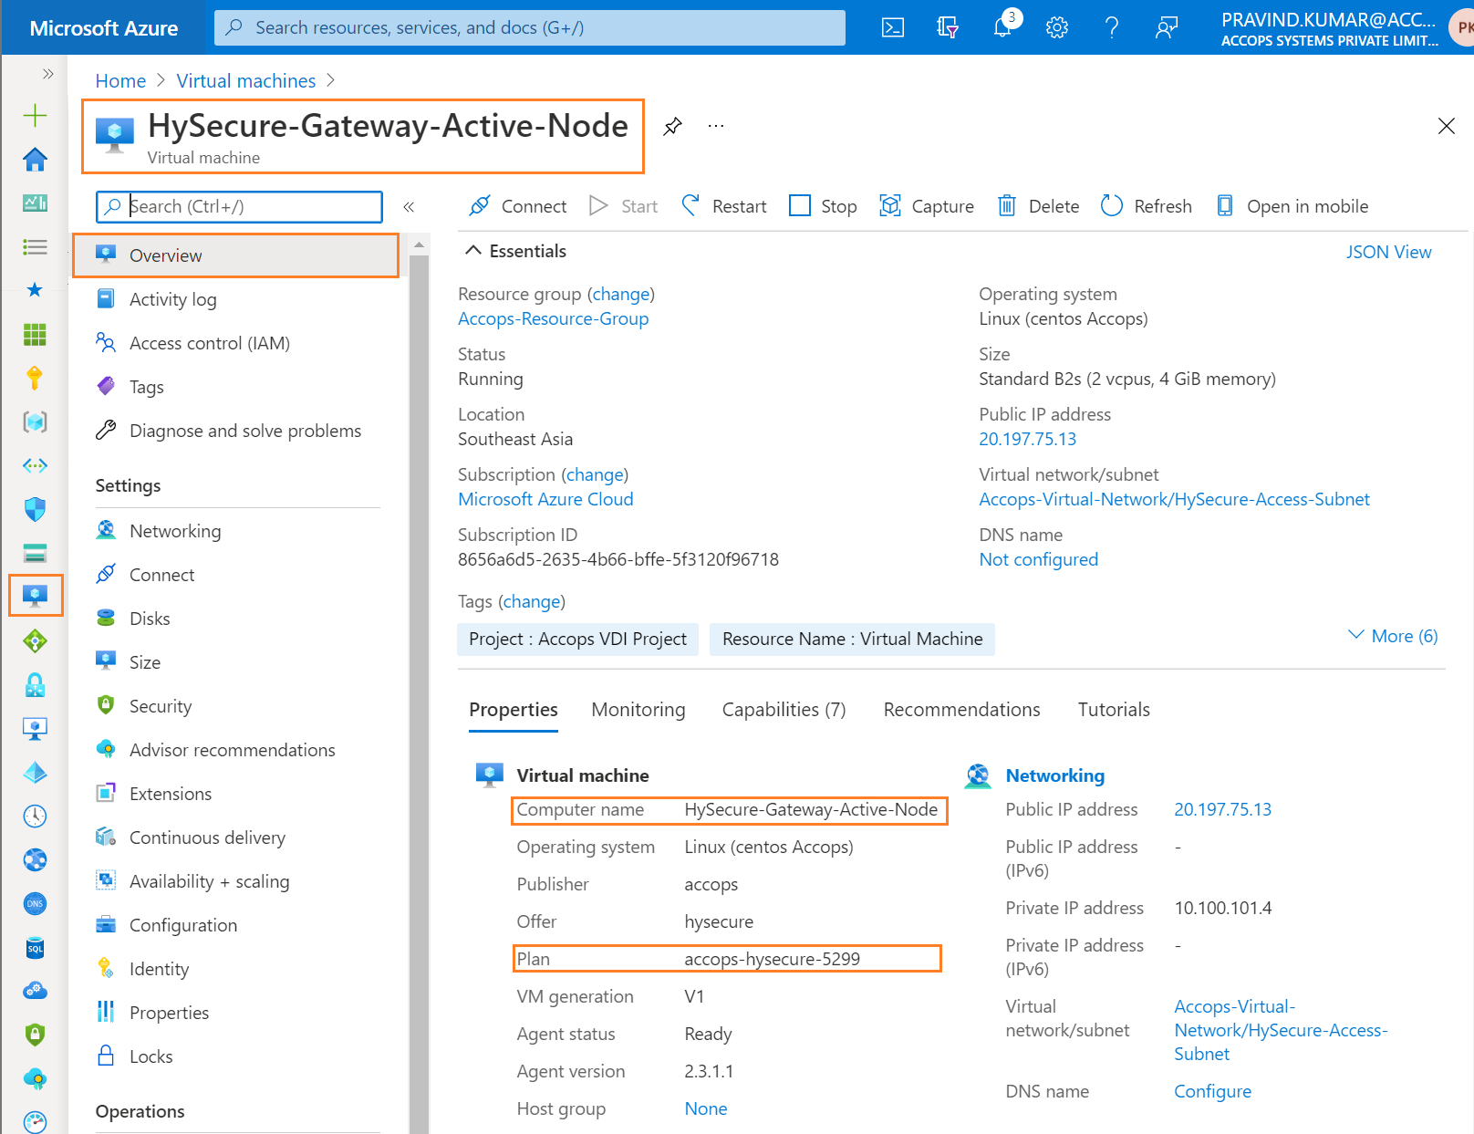Expand the left sidebar menu chevrons
This screenshot has width=1474, height=1134.
[x=47, y=73]
